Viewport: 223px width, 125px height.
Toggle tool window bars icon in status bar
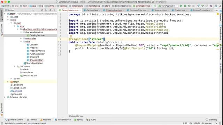point(2,123)
